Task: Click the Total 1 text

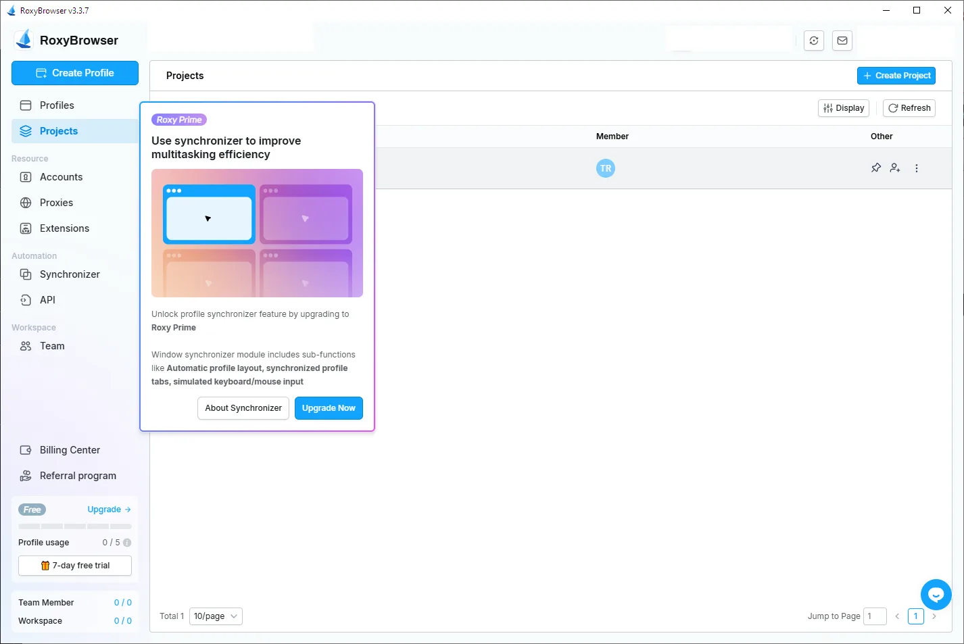Action: (172, 616)
